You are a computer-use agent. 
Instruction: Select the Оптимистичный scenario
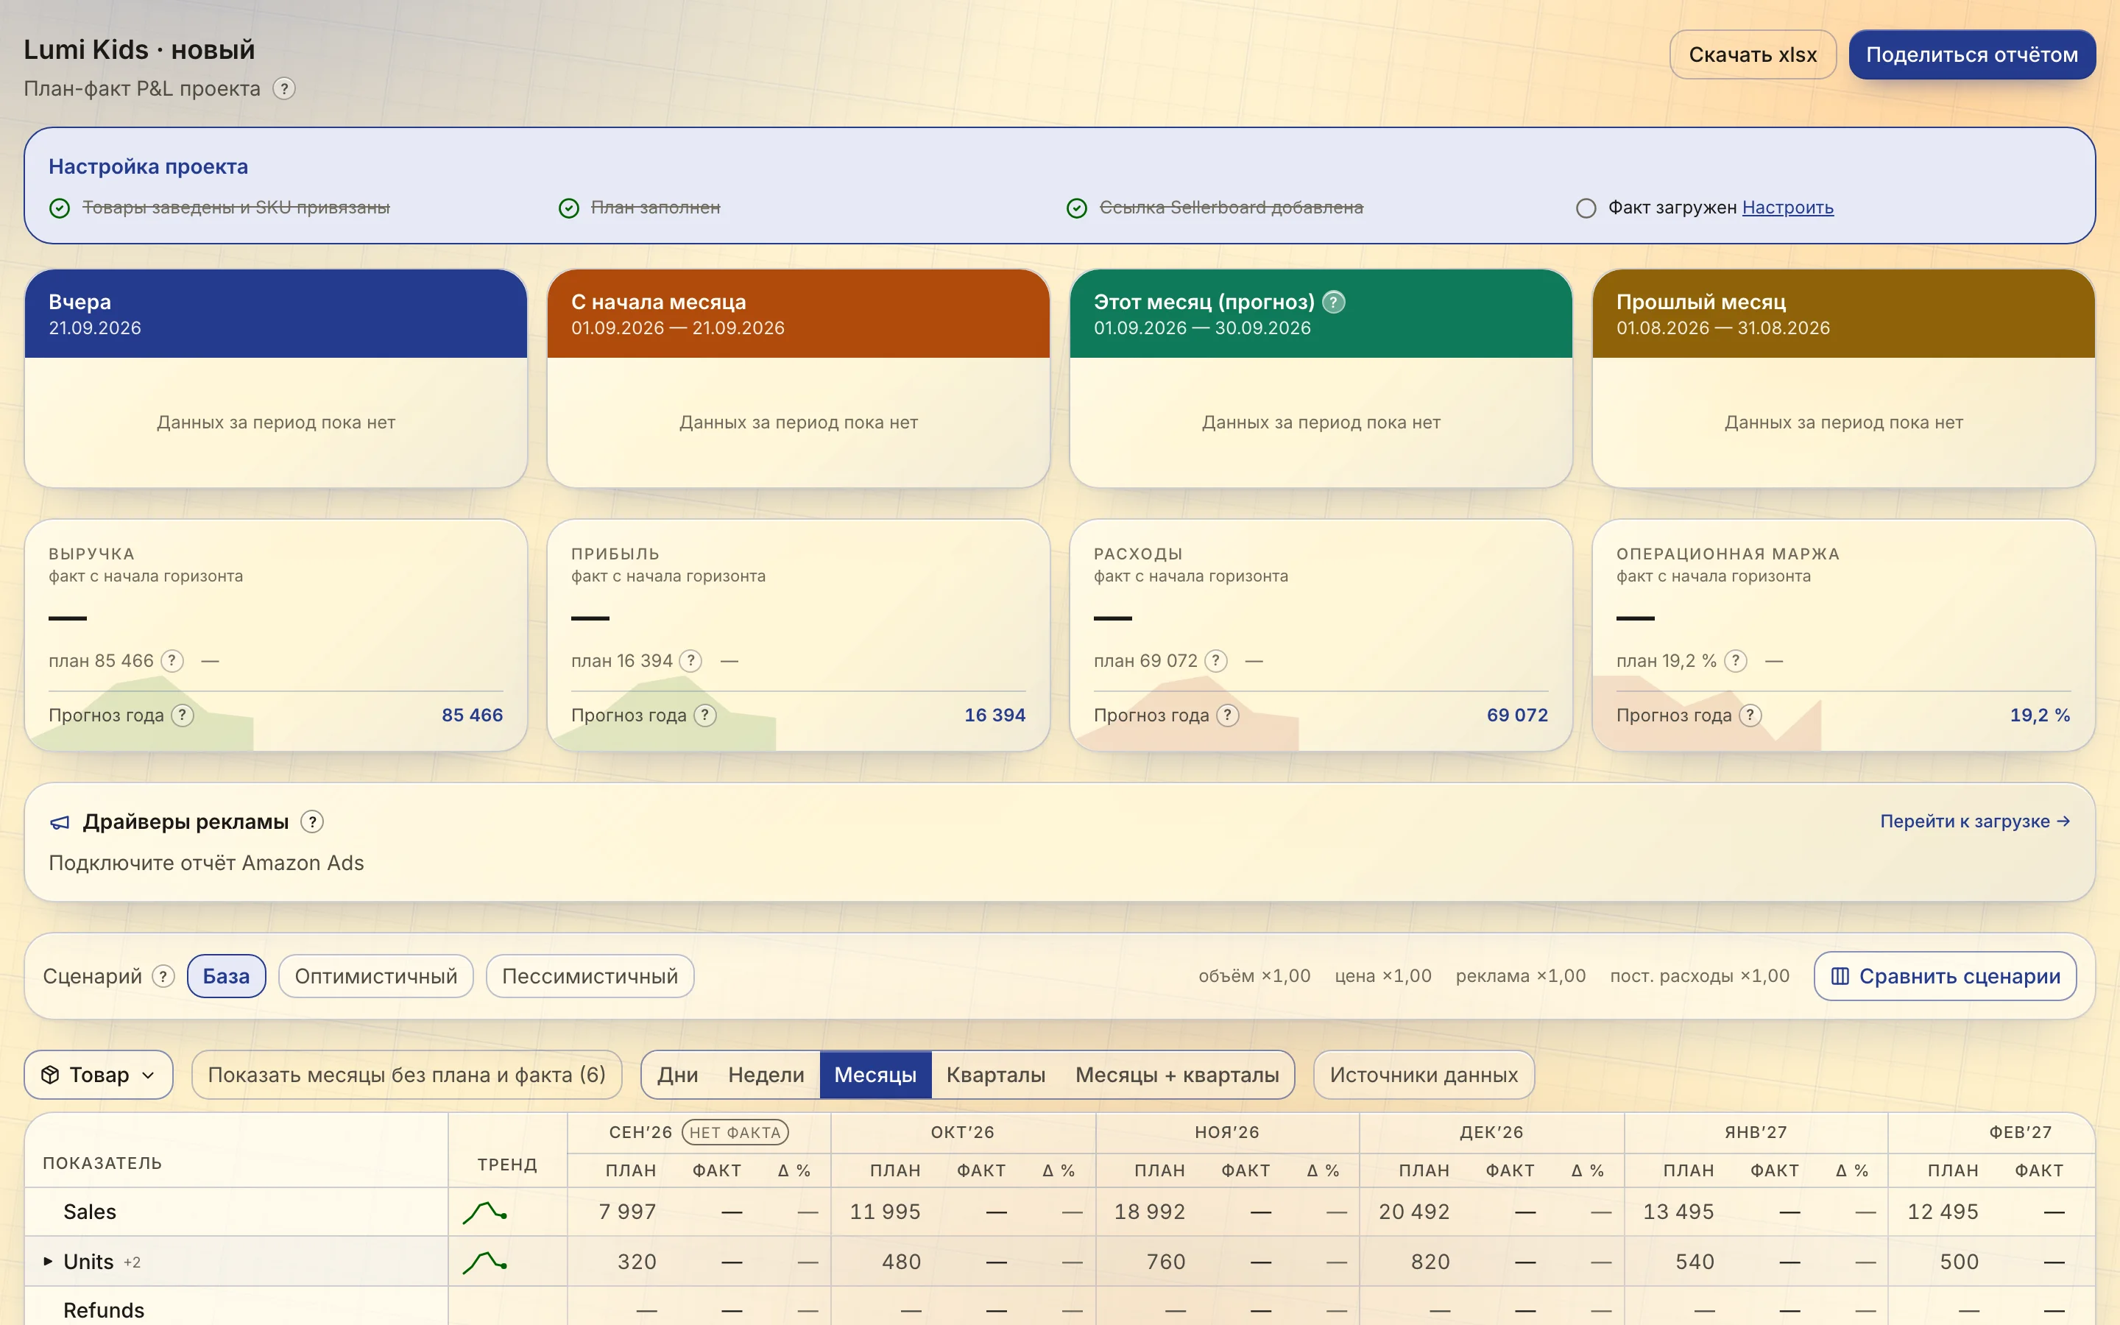pyautogui.click(x=376, y=976)
